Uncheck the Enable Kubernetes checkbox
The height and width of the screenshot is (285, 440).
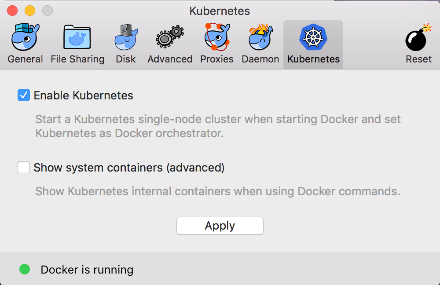click(24, 95)
